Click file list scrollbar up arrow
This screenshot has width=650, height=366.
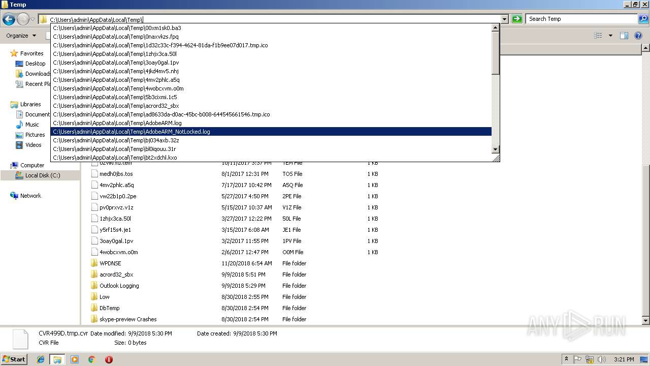pyautogui.click(x=645, y=48)
